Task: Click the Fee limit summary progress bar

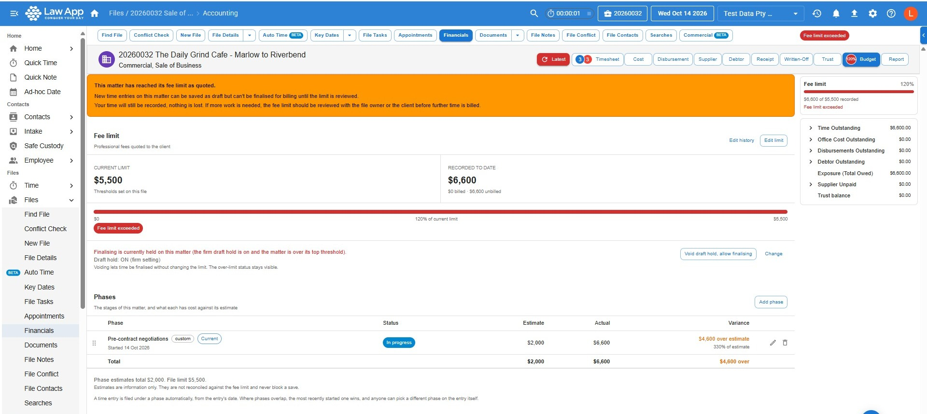Action: pyautogui.click(x=858, y=92)
